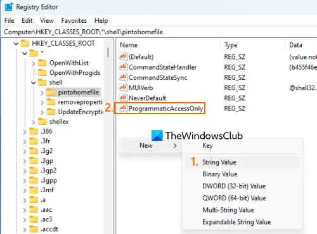Choose Multi-String Value
Image resolution: width=317 pixels, height=234 pixels.
(243, 210)
